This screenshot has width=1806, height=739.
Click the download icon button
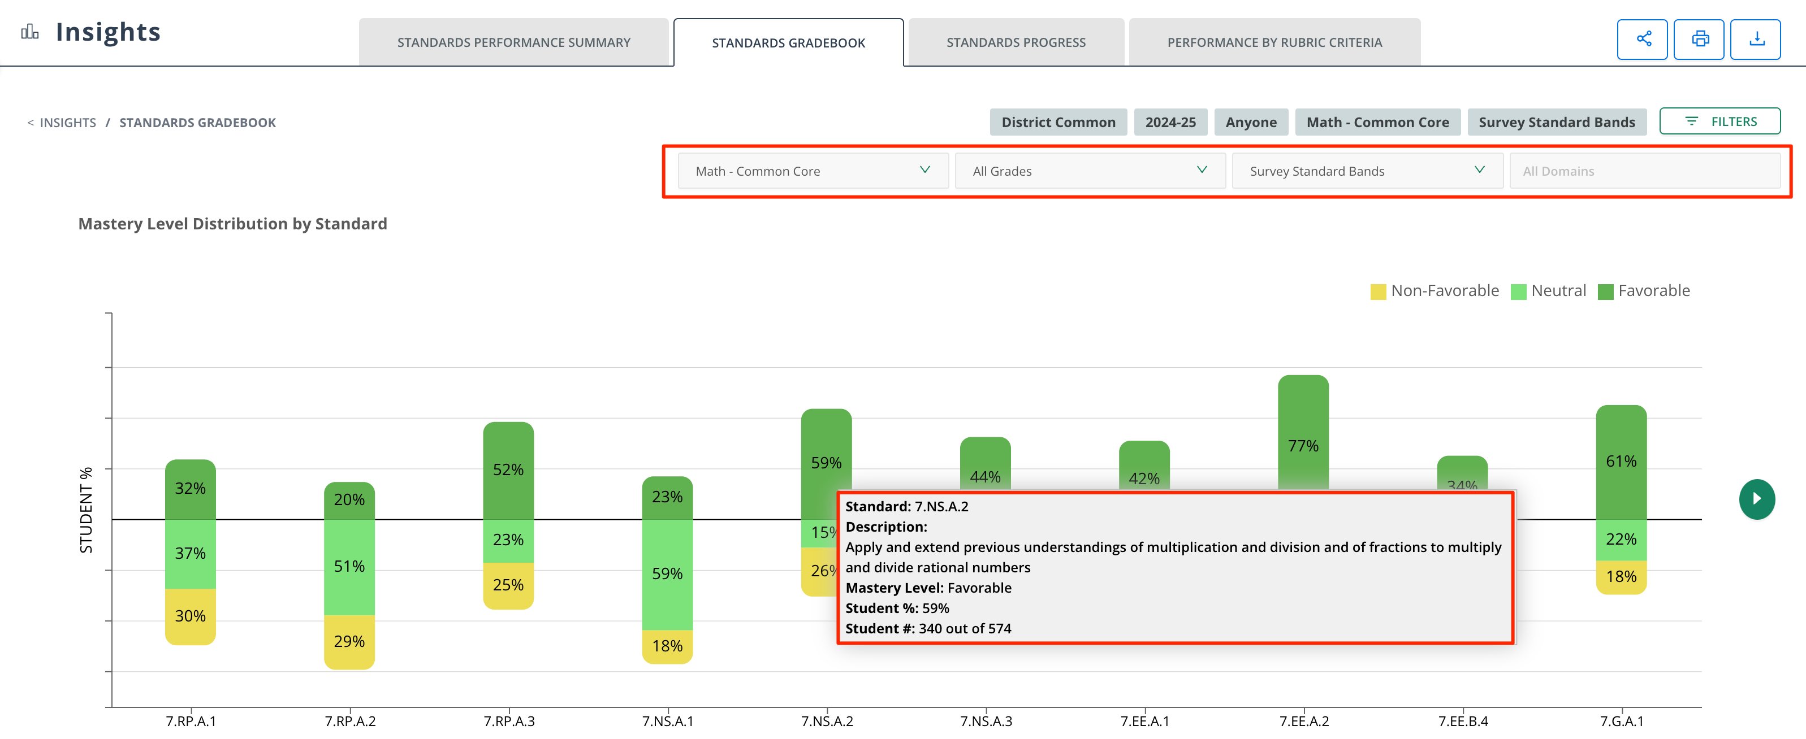click(1756, 39)
